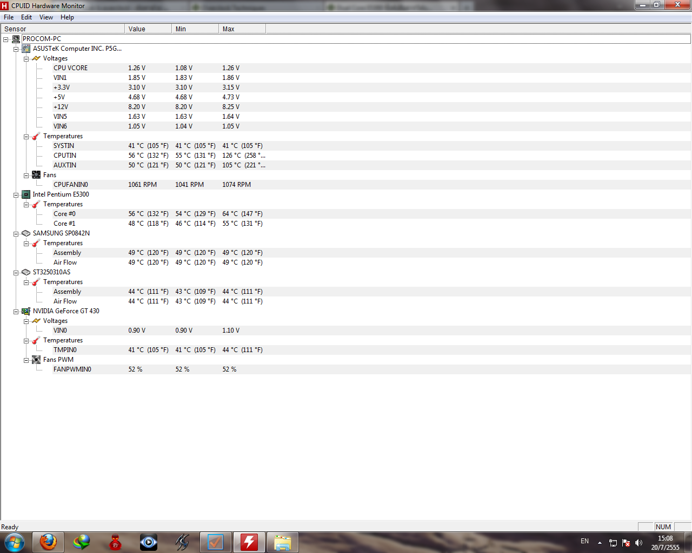Click the thermometer icon above TMPIN0
692x553 pixels.
coord(36,340)
